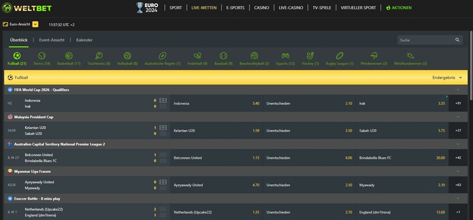Switch to the Kalender tab
Viewport: 473px width, 220px height.
point(84,40)
